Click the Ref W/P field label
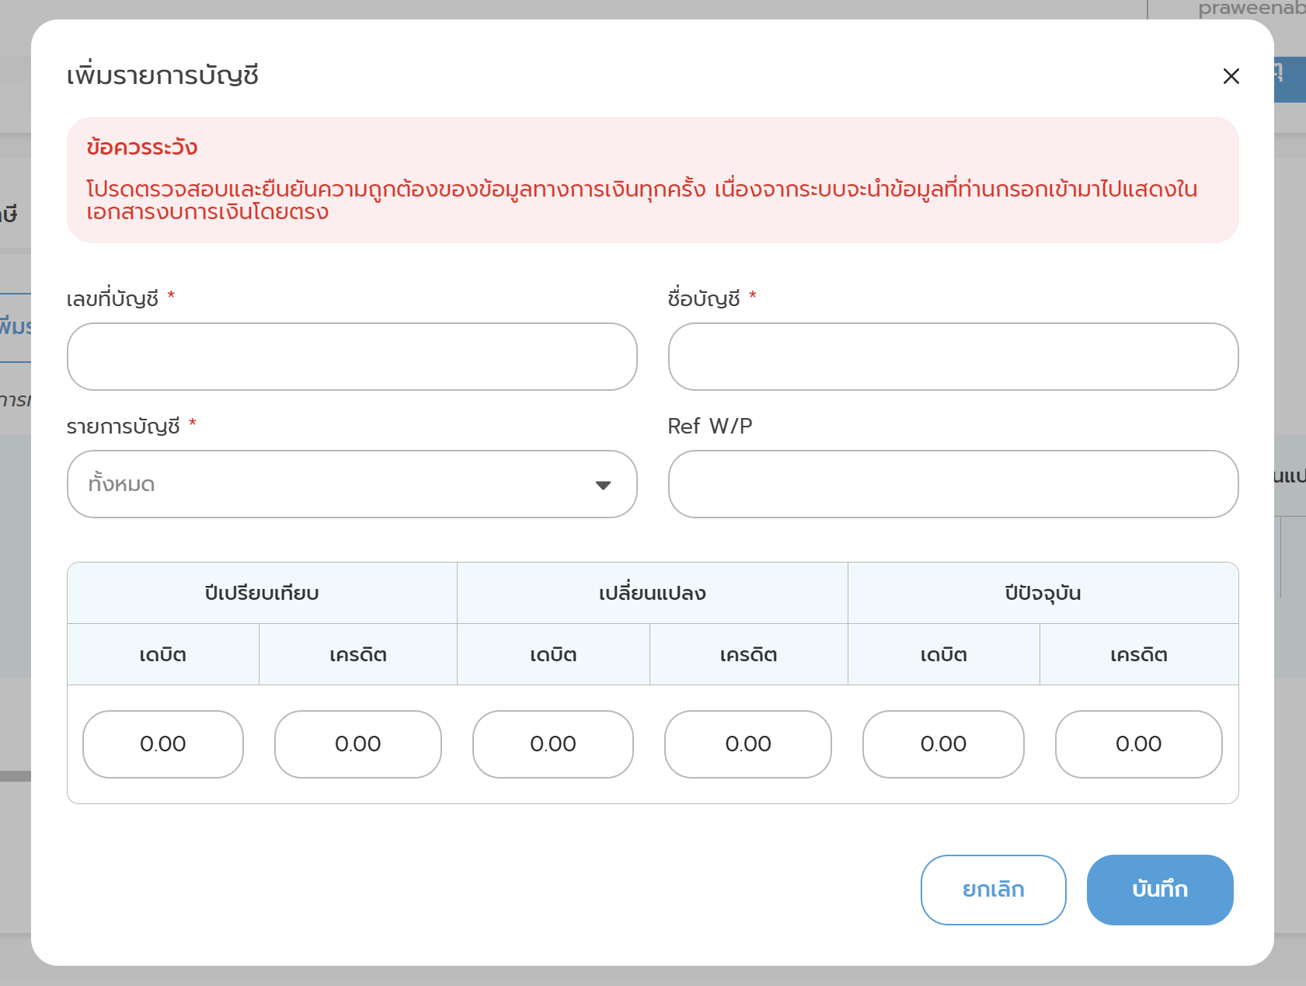Viewport: 1306px width, 986px height. (x=709, y=426)
